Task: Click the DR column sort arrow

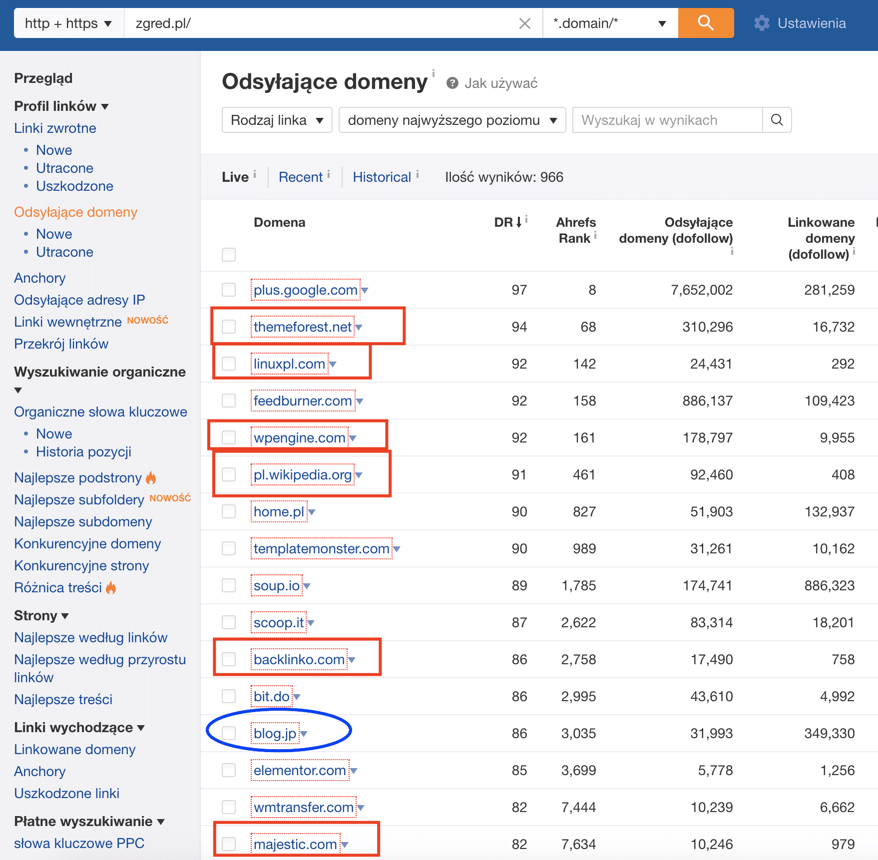Action: tap(519, 222)
